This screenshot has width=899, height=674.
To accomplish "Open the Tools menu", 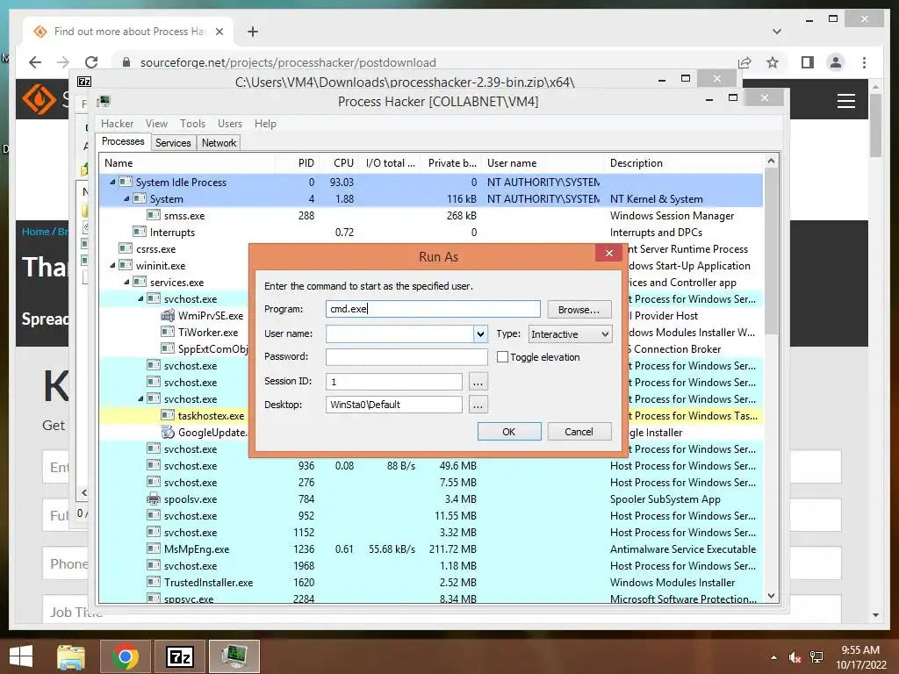I will coord(192,124).
